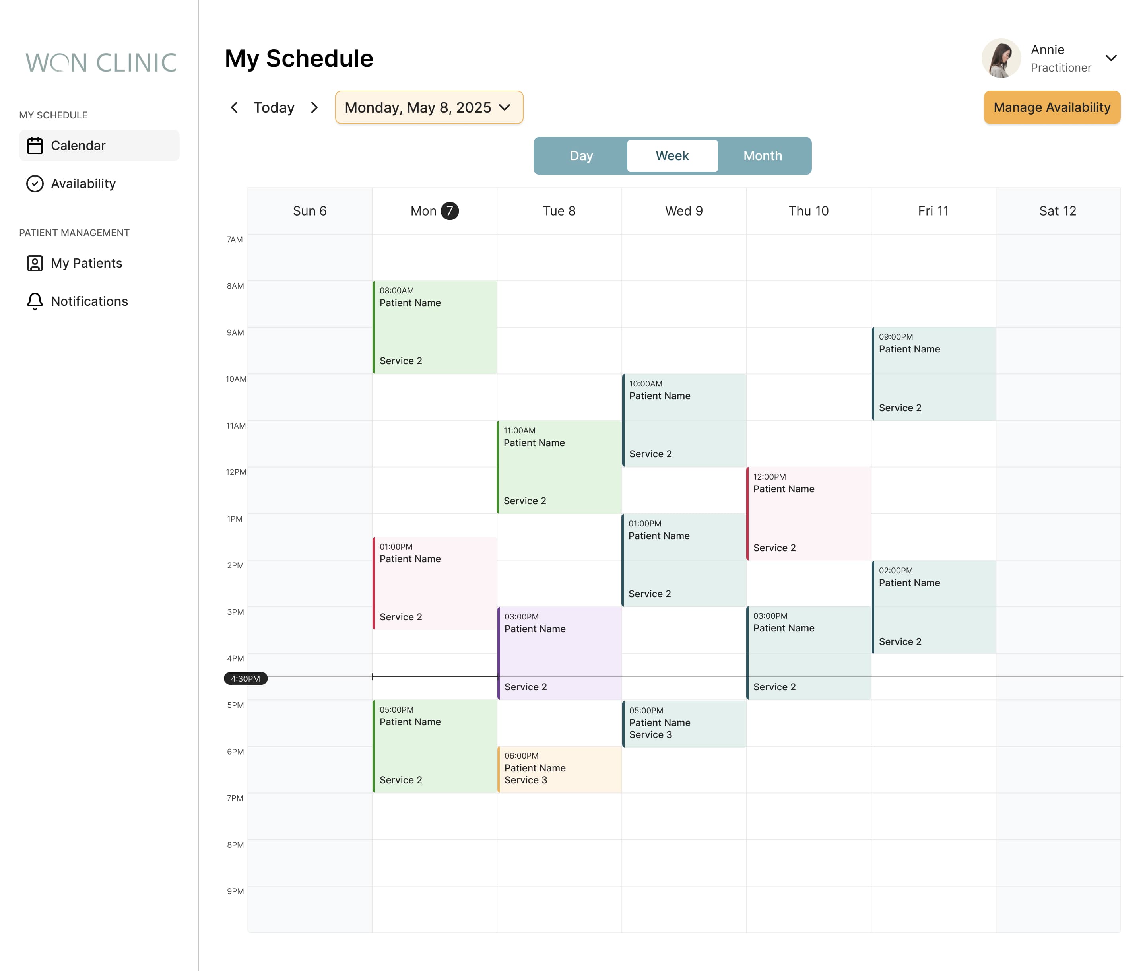Screen dimensions: 1145x971
Task: Switch to Month view
Action: coord(763,156)
